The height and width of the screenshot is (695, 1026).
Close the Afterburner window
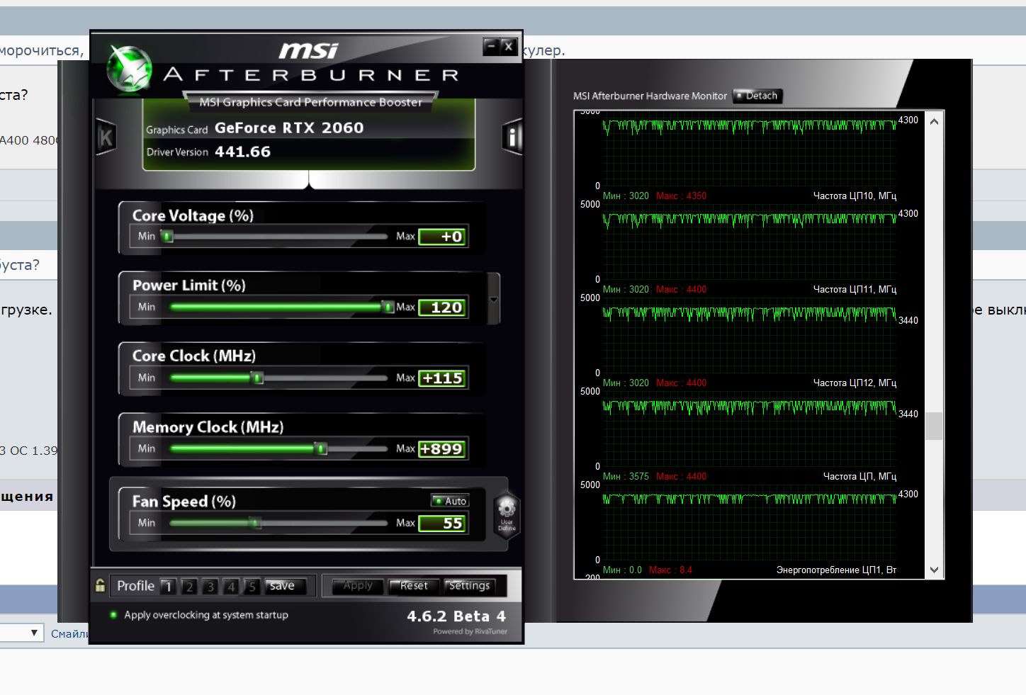508,47
